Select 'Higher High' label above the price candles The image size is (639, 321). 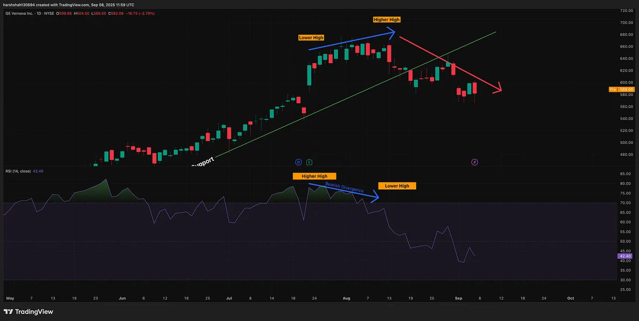click(387, 20)
